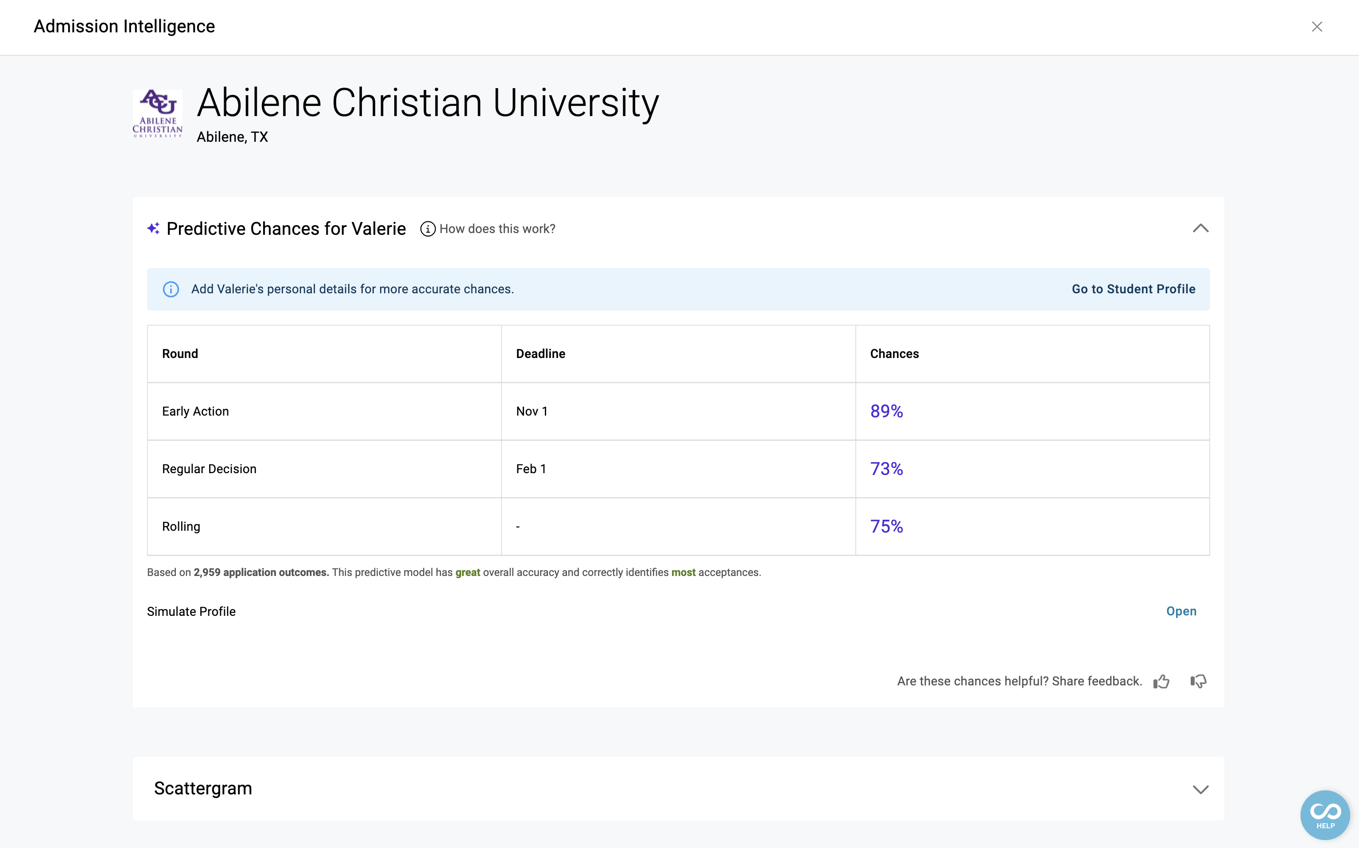Image resolution: width=1359 pixels, height=848 pixels.
Task: Click the 89% chance value
Action: point(886,412)
